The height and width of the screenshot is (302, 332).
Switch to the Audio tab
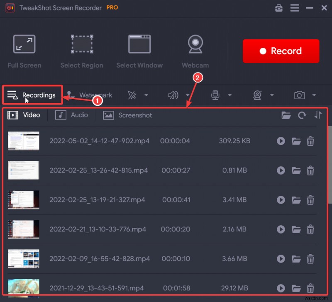click(x=72, y=115)
